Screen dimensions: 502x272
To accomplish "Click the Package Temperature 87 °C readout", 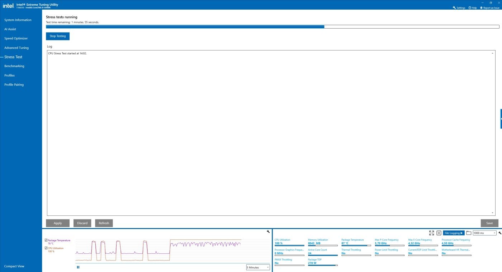I will click(x=345, y=243).
